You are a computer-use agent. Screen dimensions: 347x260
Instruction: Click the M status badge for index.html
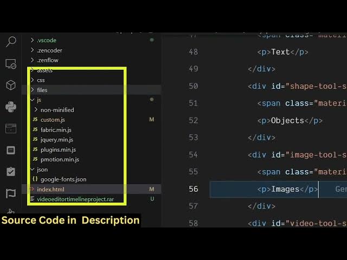click(x=152, y=189)
